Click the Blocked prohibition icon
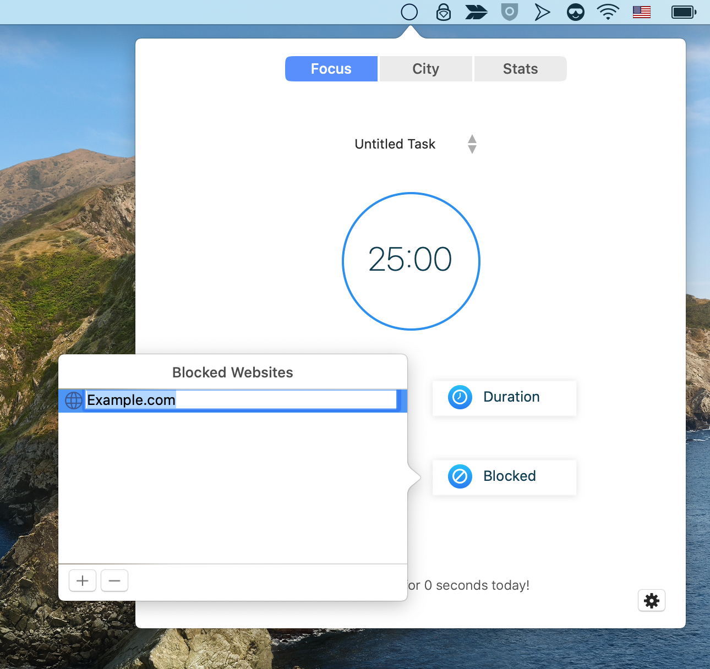This screenshot has width=710, height=669. click(x=460, y=476)
